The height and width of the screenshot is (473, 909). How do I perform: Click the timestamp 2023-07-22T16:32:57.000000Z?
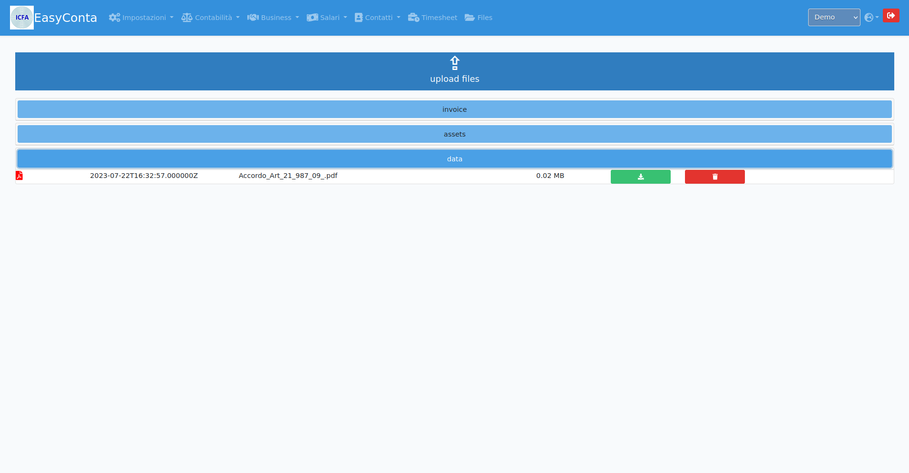tap(144, 176)
